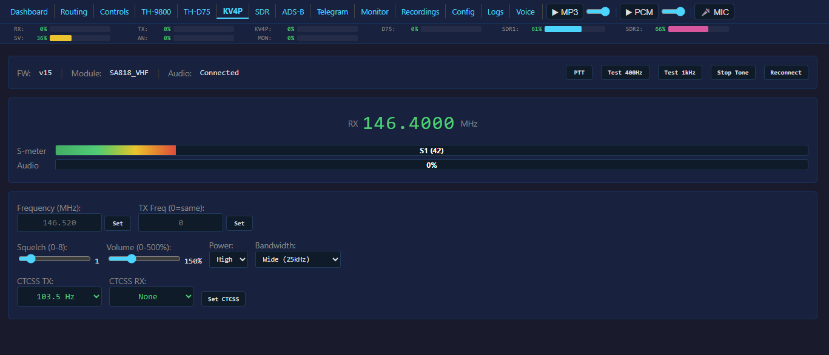Click the SA818_VHF module text
829x355 pixels.
(x=129, y=73)
